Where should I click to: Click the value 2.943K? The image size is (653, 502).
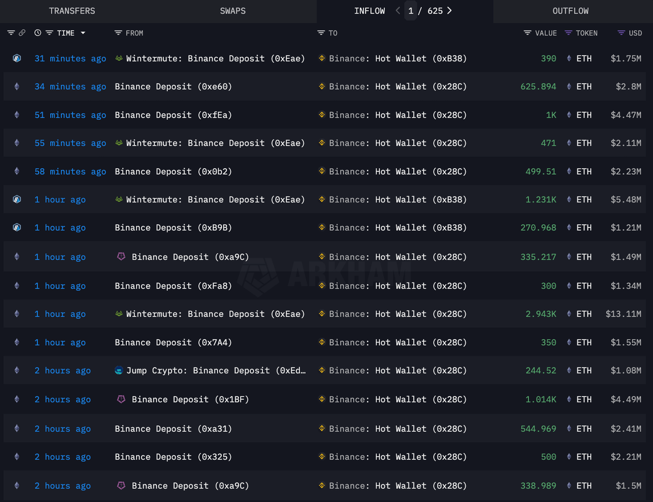pyautogui.click(x=541, y=314)
